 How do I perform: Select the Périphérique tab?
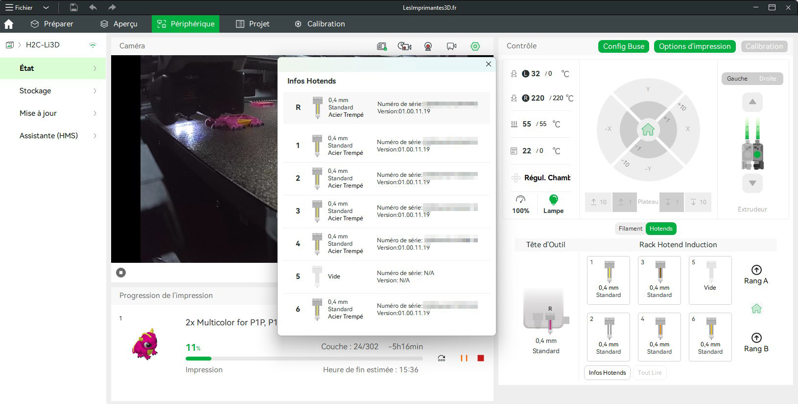tap(186, 24)
